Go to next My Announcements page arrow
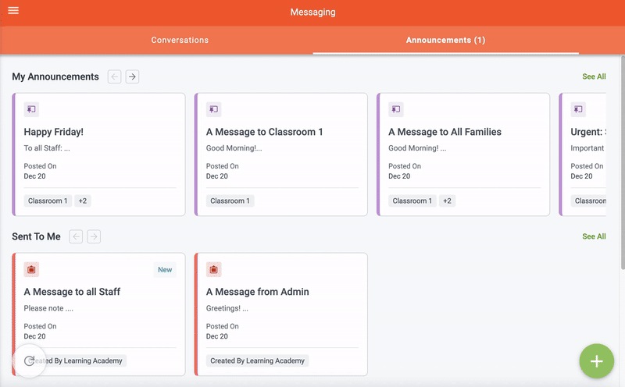625x387 pixels. tap(132, 76)
